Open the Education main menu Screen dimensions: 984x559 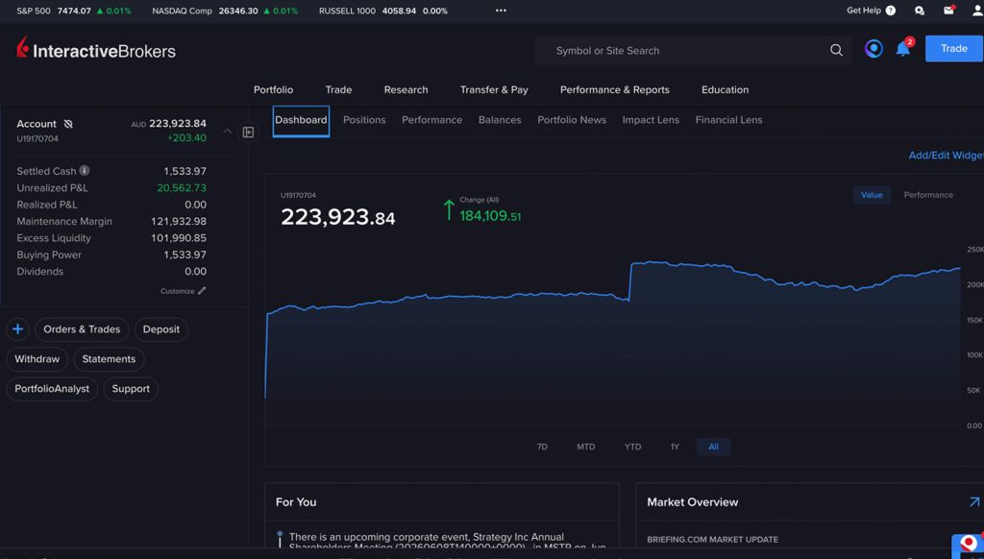coord(725,89)
